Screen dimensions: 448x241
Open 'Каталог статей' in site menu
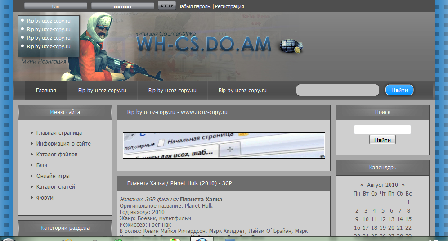55,187
